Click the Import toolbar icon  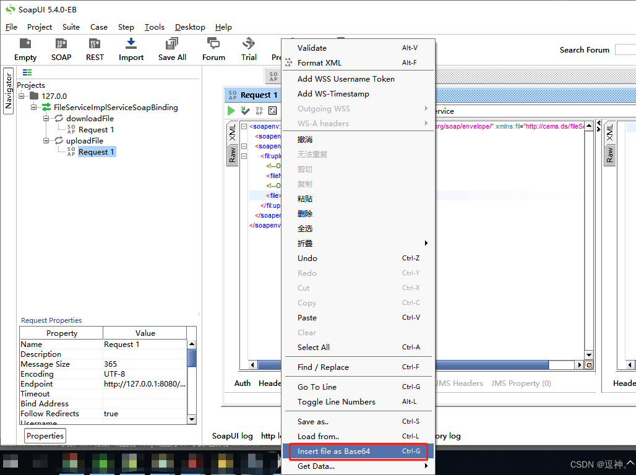[x=131, y=43]
